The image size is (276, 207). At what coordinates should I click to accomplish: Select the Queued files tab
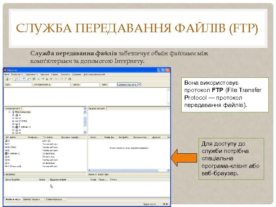(13, 199)
